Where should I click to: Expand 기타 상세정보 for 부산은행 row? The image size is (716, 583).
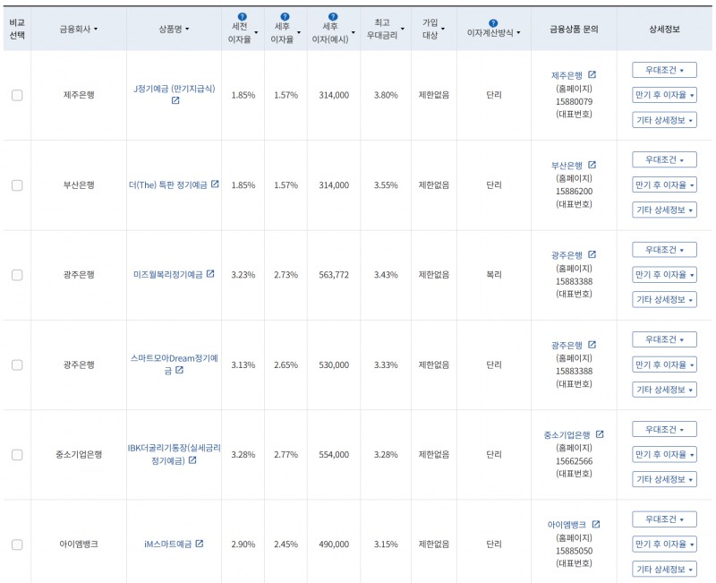tap(664, 210)
